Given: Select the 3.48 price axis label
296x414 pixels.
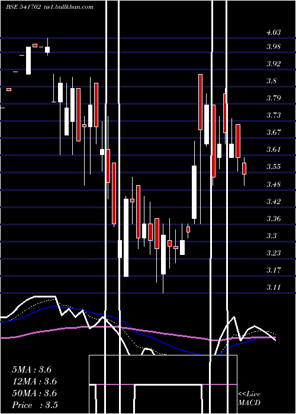Looking at the screenshot, I should pyautogui.click(x=274, y=185).
